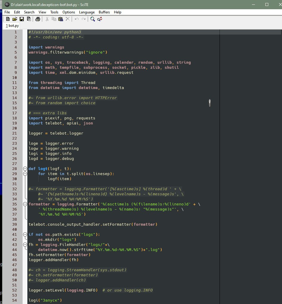Maximize the SciTE window
Screen dimensions: 282x304
(x=267, y=4)
